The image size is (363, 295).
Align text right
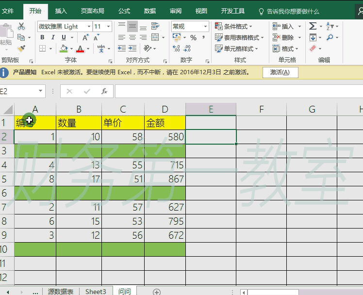click(x=143, y=37)
